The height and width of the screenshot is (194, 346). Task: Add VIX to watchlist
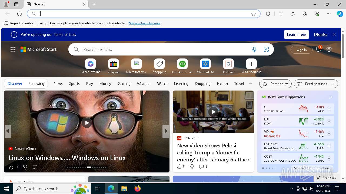point(329,134)
